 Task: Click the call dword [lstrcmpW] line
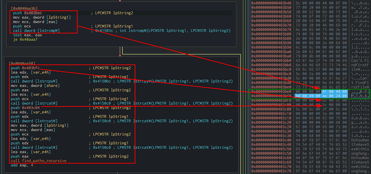[x=36, y=31]
